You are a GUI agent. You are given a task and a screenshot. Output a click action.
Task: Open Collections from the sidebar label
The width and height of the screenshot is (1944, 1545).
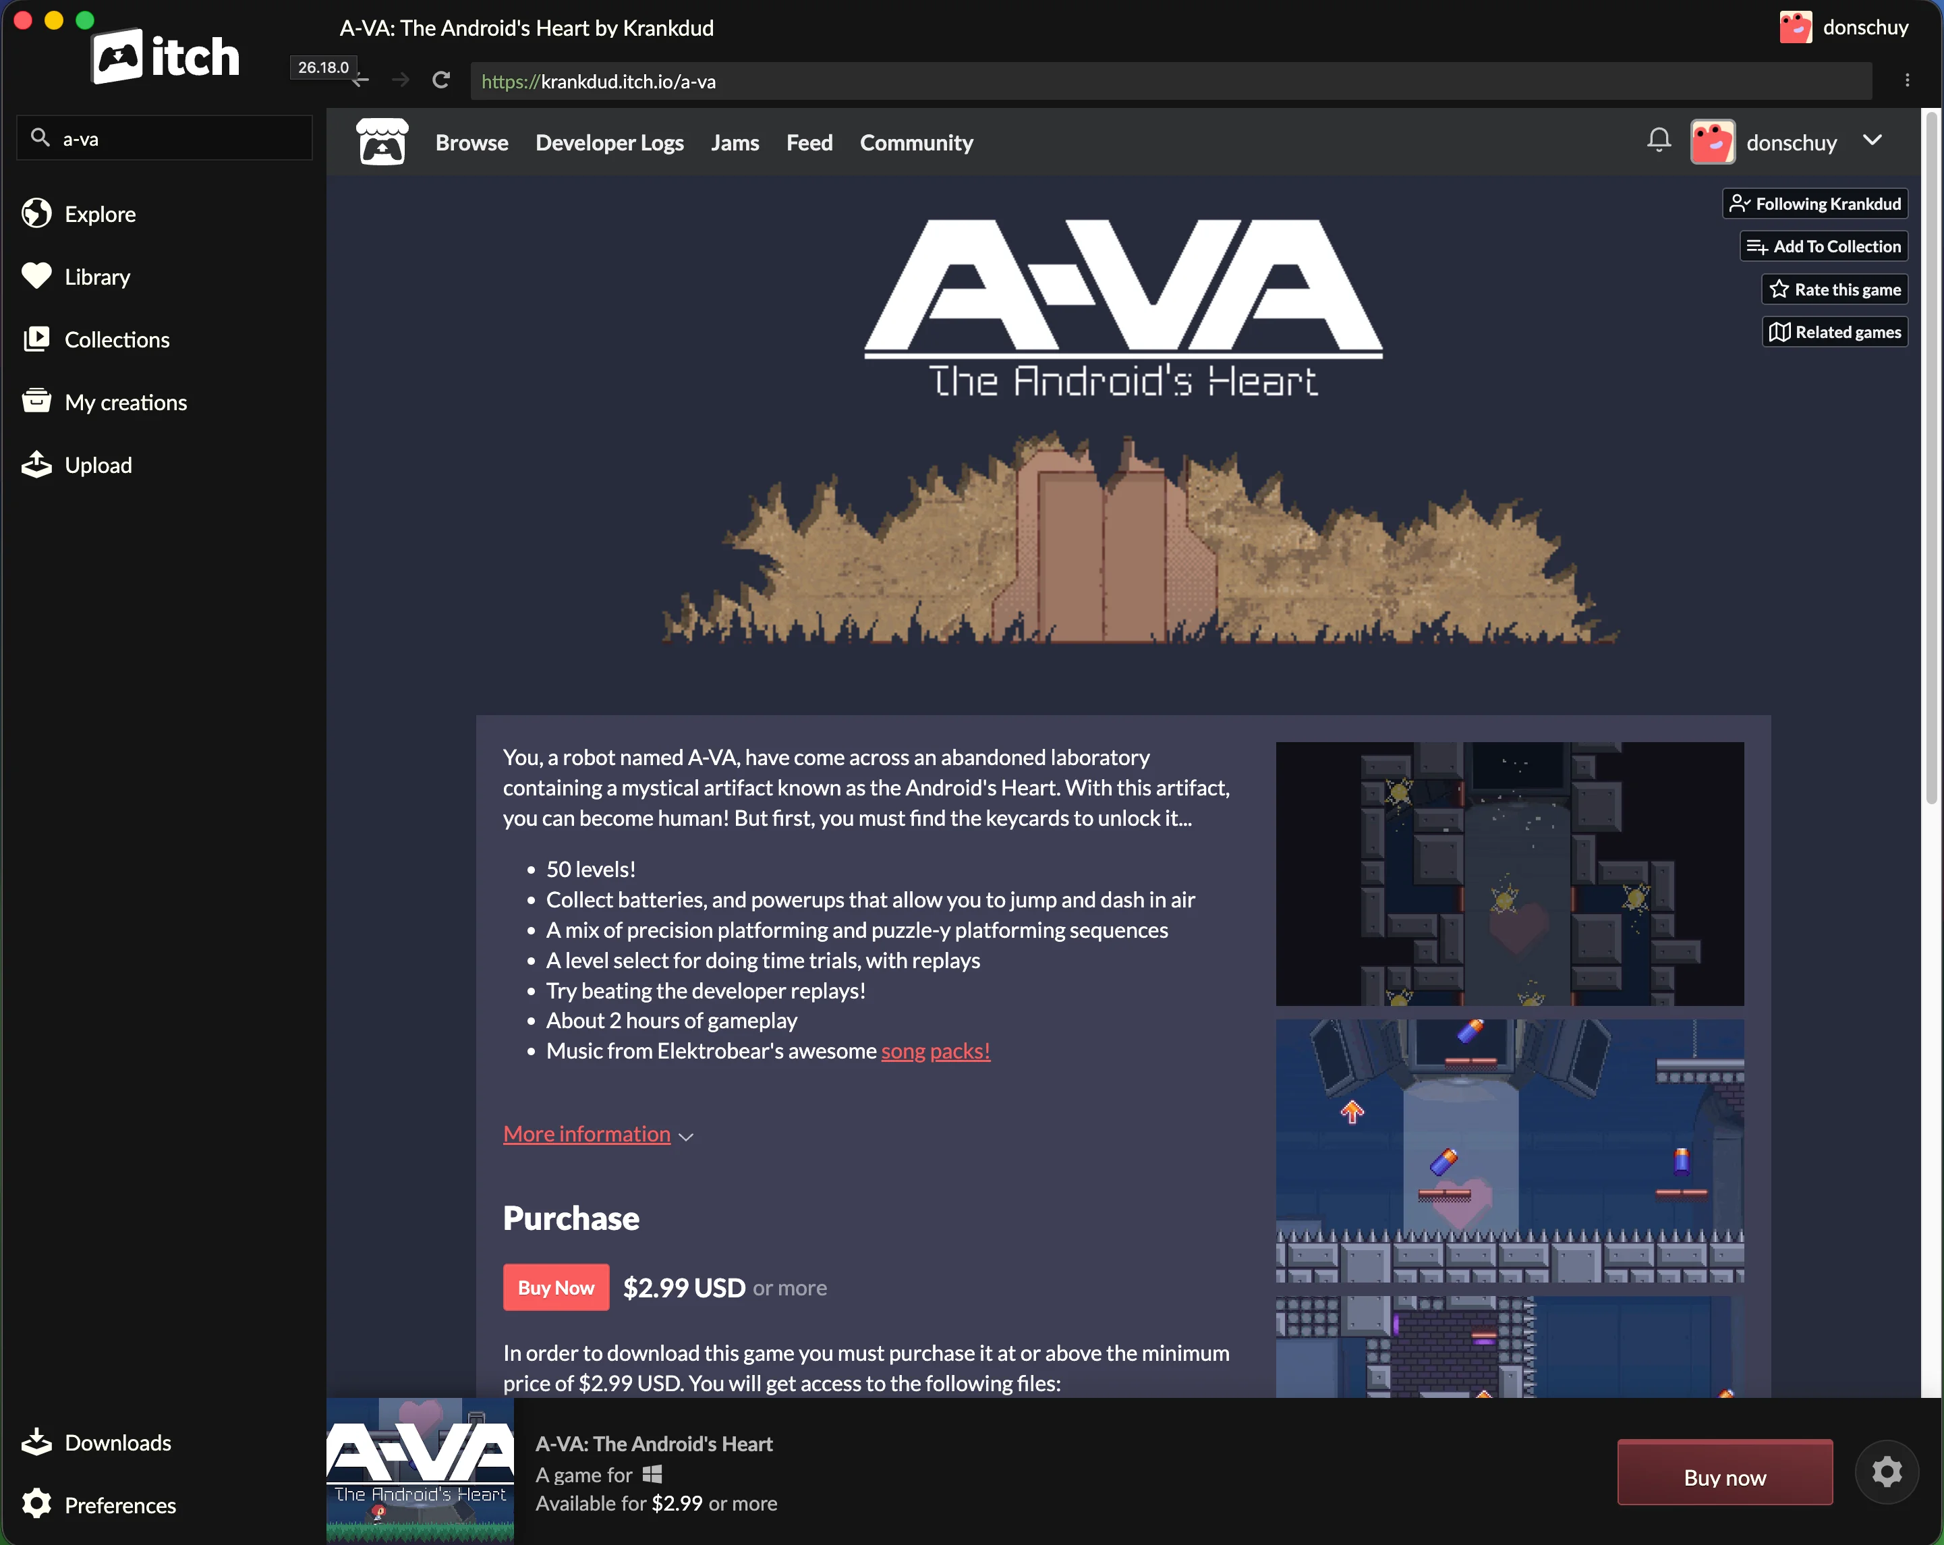tap(117, 339)
